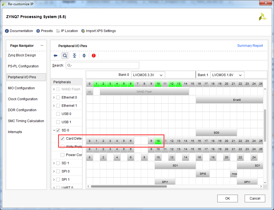Click green MIO pin 13 header cell

pos(179,84)
